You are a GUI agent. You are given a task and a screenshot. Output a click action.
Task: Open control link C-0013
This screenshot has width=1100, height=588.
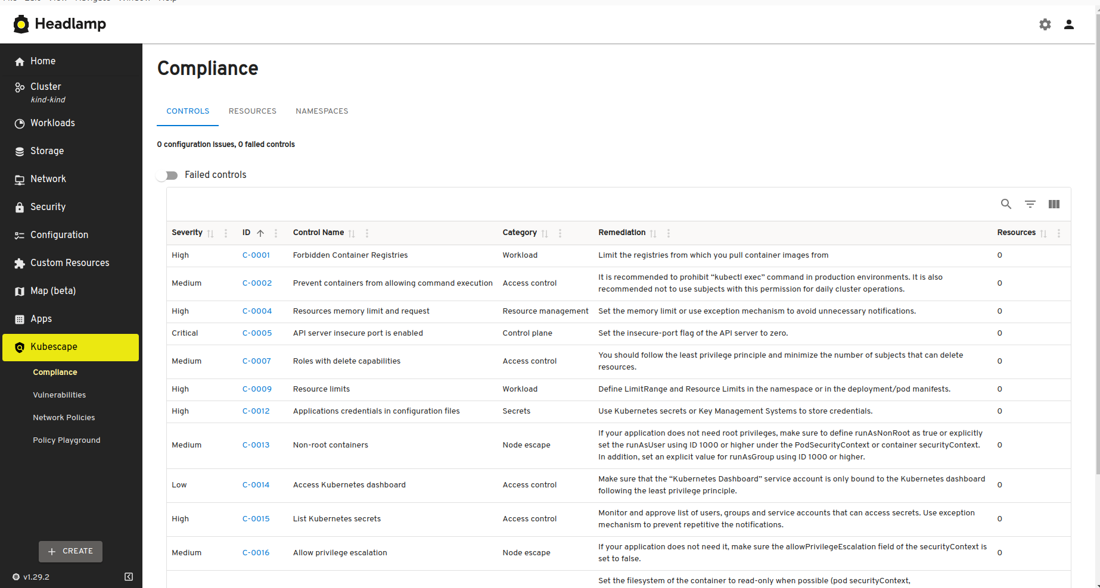click(x=256, y=445)
